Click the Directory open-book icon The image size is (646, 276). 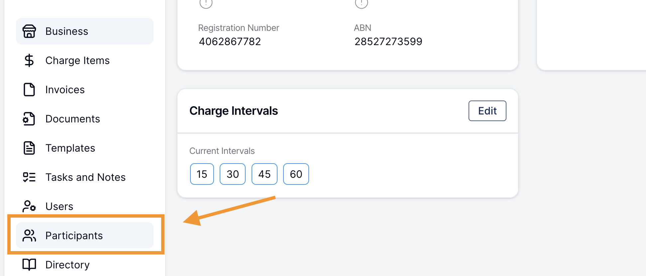click(x=29, y=265)
